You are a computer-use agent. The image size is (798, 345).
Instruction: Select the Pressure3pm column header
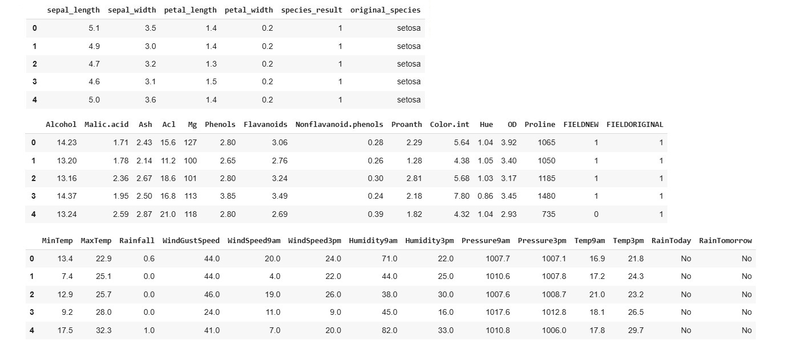tap(542, 240)
